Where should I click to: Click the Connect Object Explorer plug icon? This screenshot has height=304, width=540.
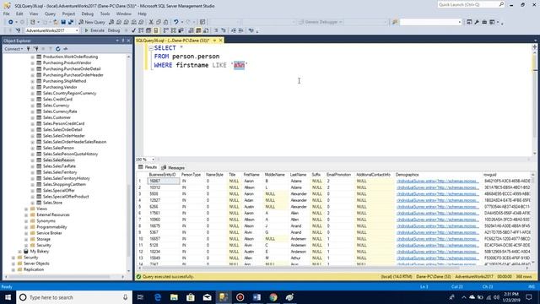(28, 49)
